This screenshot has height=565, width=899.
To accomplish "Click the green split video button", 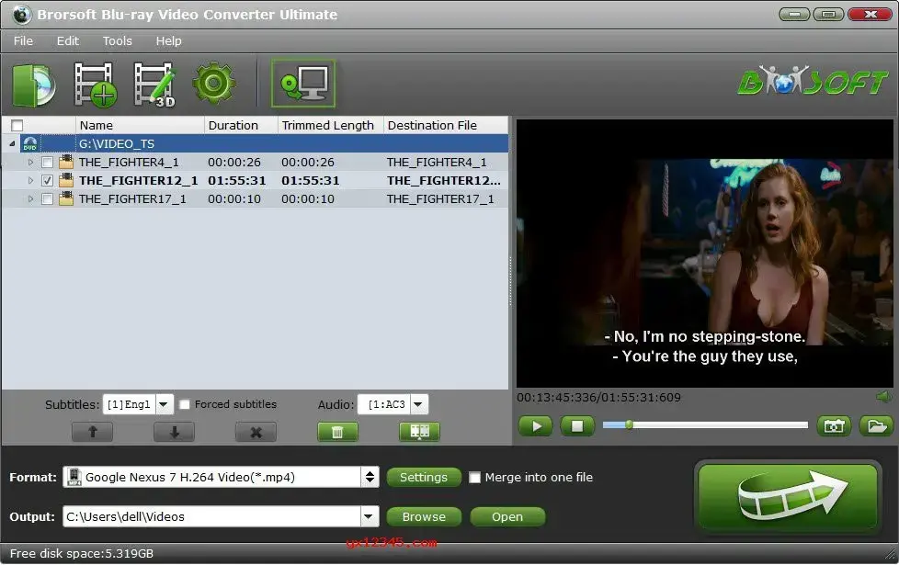I will [x=420, y=432].
